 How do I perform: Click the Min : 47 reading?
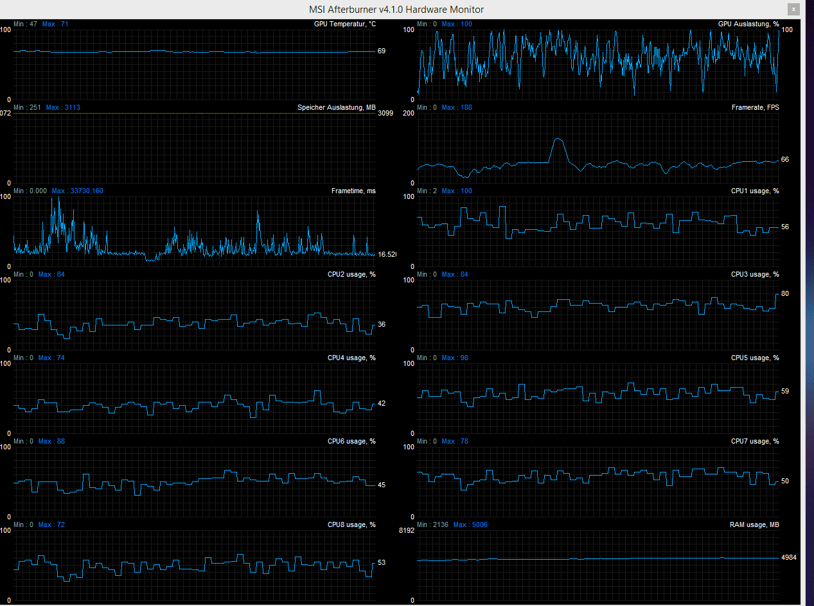point(25,24)
